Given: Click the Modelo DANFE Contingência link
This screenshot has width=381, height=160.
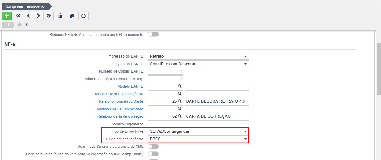Looking at the screenshot, I should (x=120, y=94).
